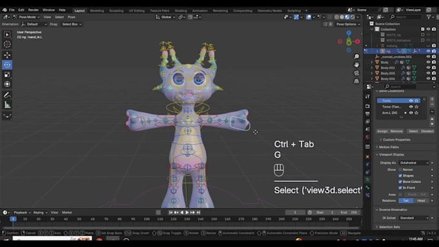Viewport: 439px width, 247px height.
Task: Open the Global transform orientation dropdown
Action: pos(165,17)
